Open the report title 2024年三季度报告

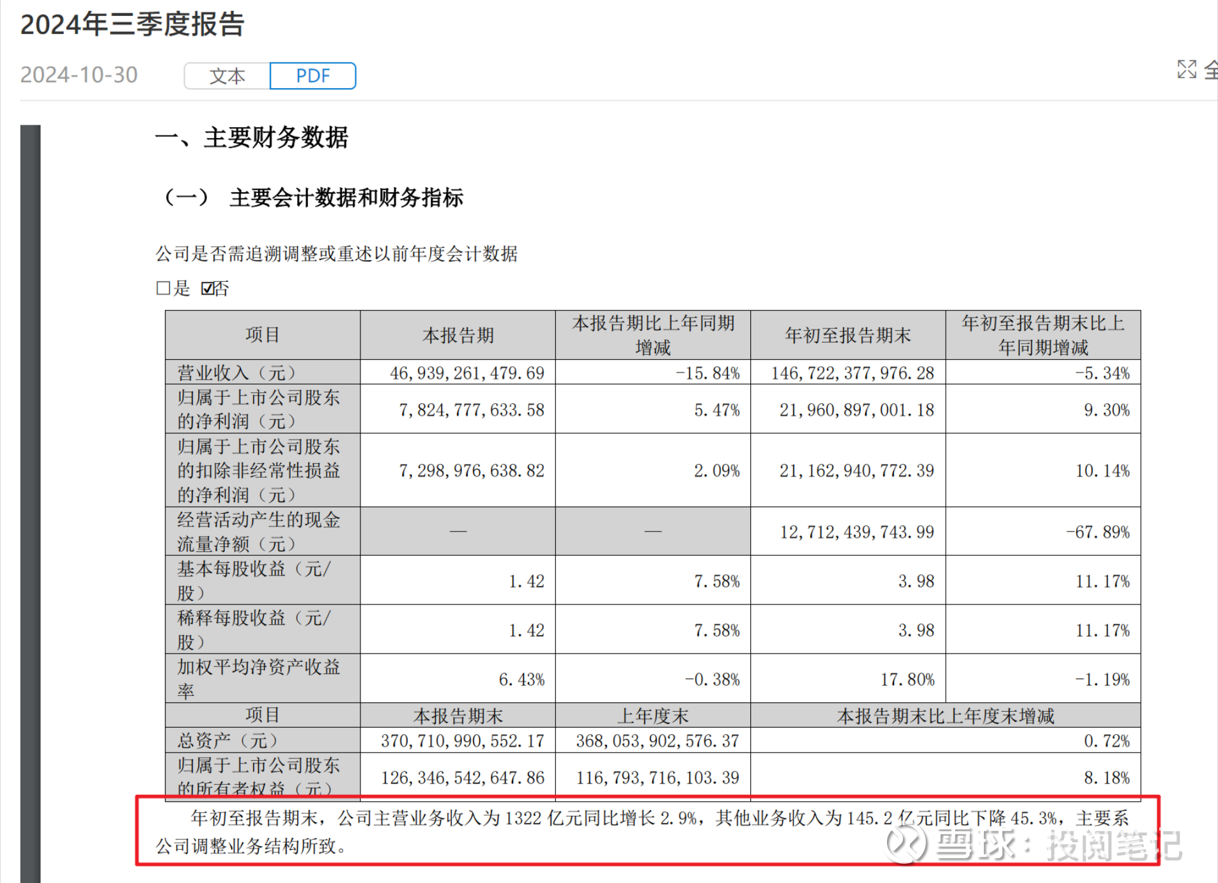click(x=132, y=26)
